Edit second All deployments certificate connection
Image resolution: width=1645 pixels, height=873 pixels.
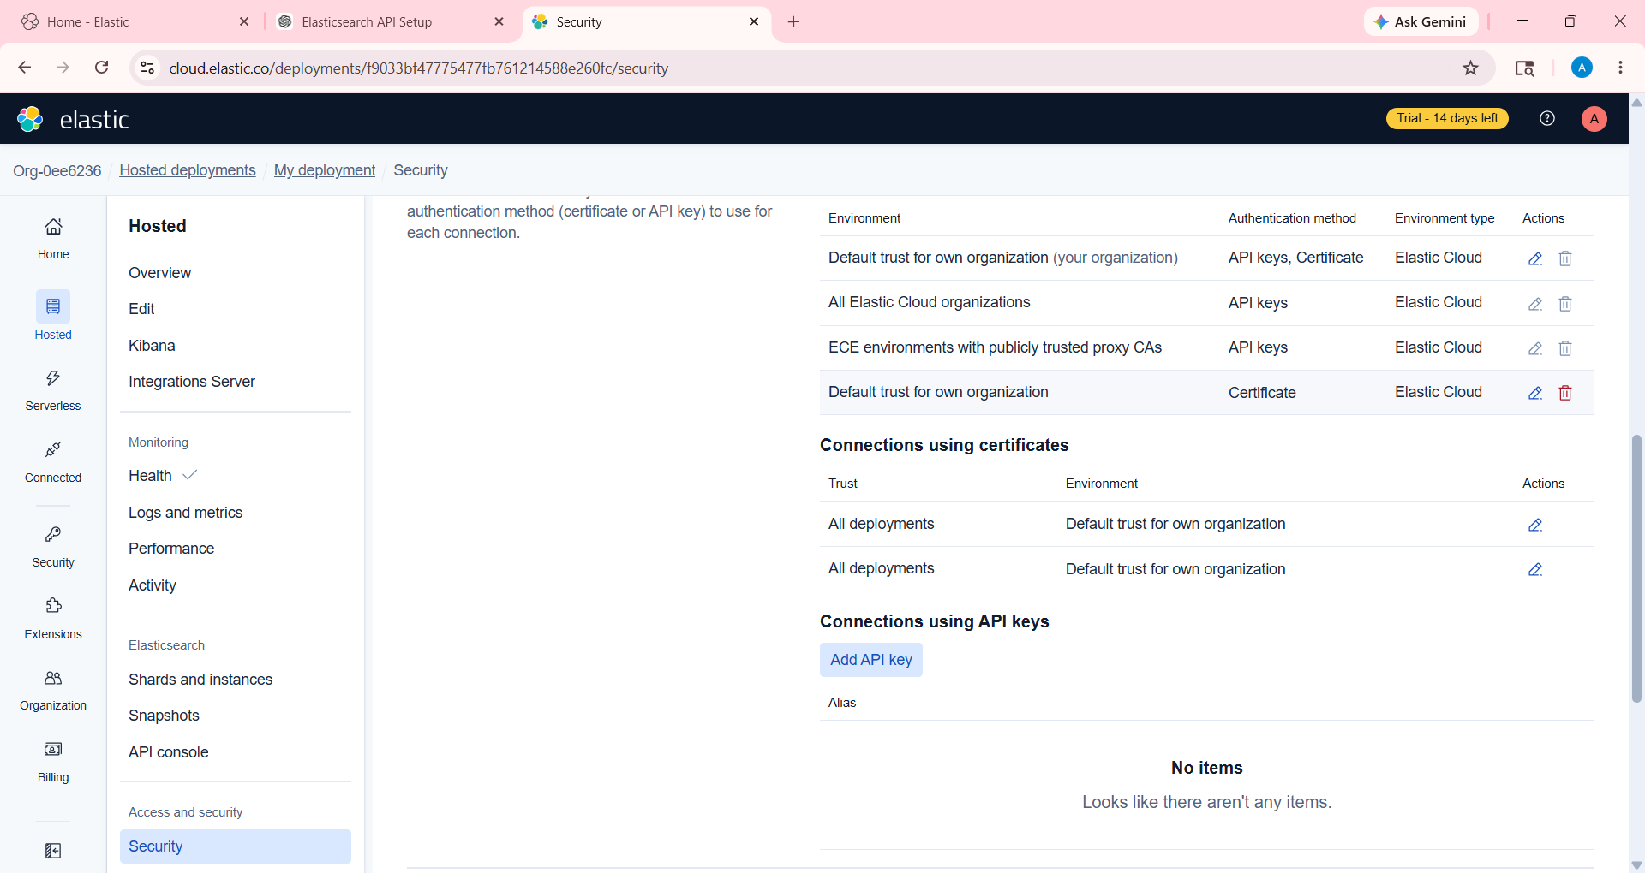[1535, 569]
